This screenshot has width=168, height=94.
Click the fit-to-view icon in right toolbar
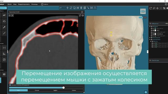click(x=164, y=8)
